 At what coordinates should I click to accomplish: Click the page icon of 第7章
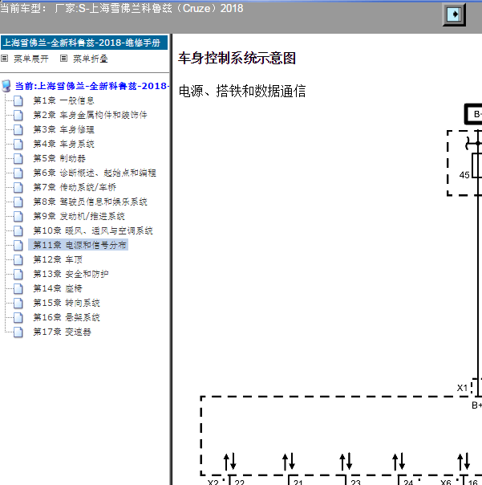18,187
